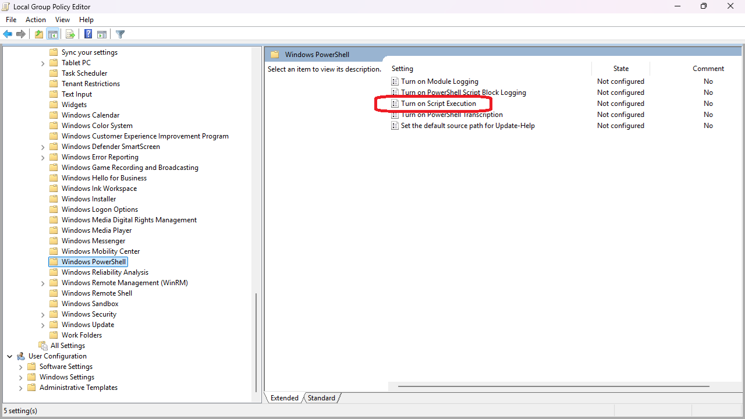Sort the list by the State column header
745x419 pixels.
pyautogui.click(x=621, y=69)
